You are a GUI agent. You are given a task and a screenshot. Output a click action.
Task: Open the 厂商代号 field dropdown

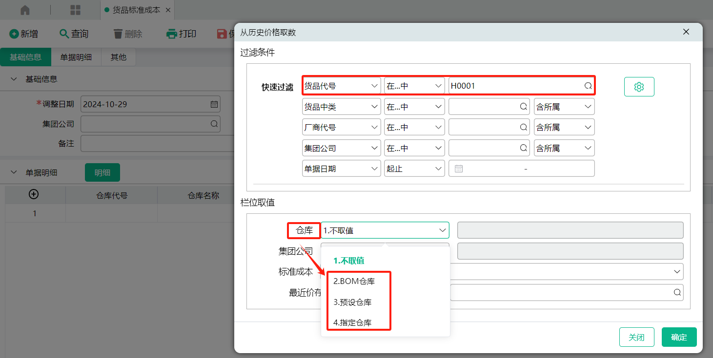[x=342, y=128]
